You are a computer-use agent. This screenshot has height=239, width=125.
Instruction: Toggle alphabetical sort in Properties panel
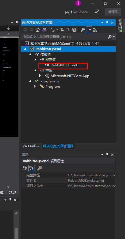click(31, 168)
